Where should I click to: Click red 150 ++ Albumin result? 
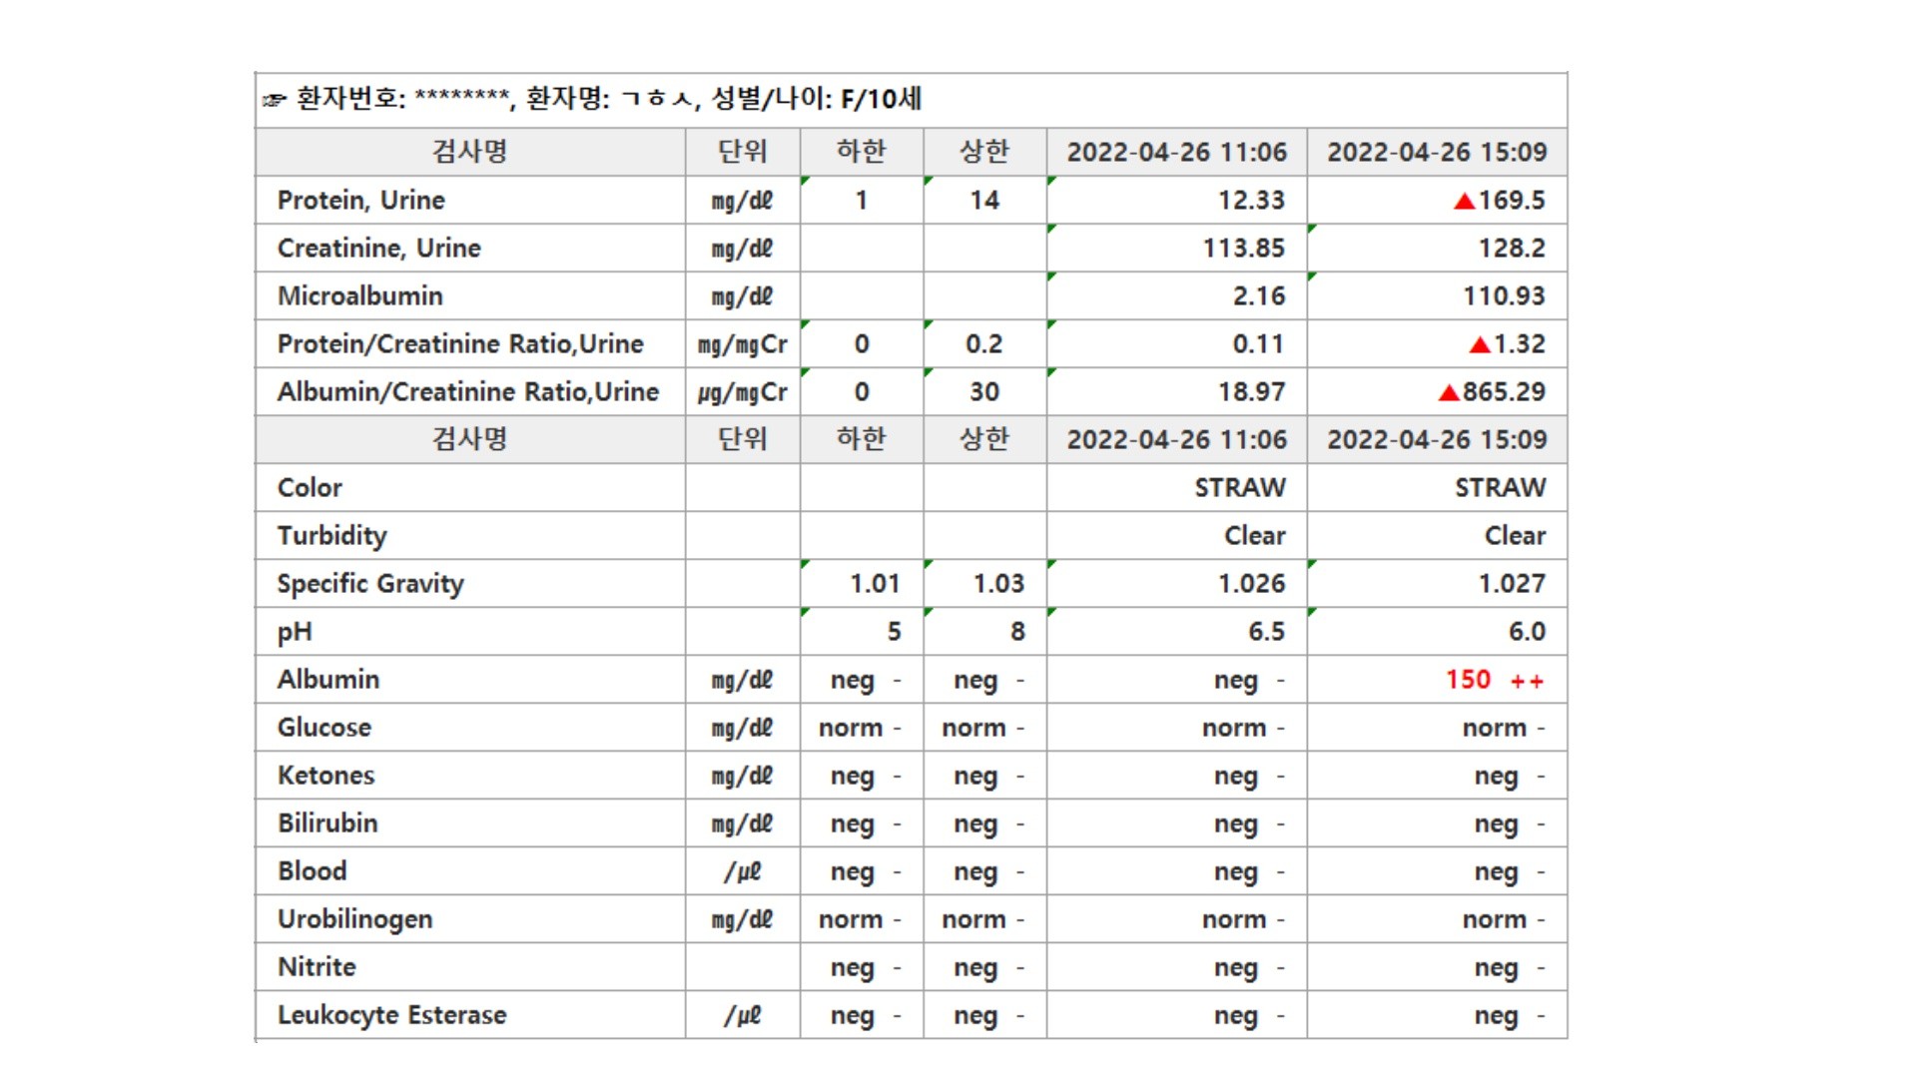point(1494,680)
